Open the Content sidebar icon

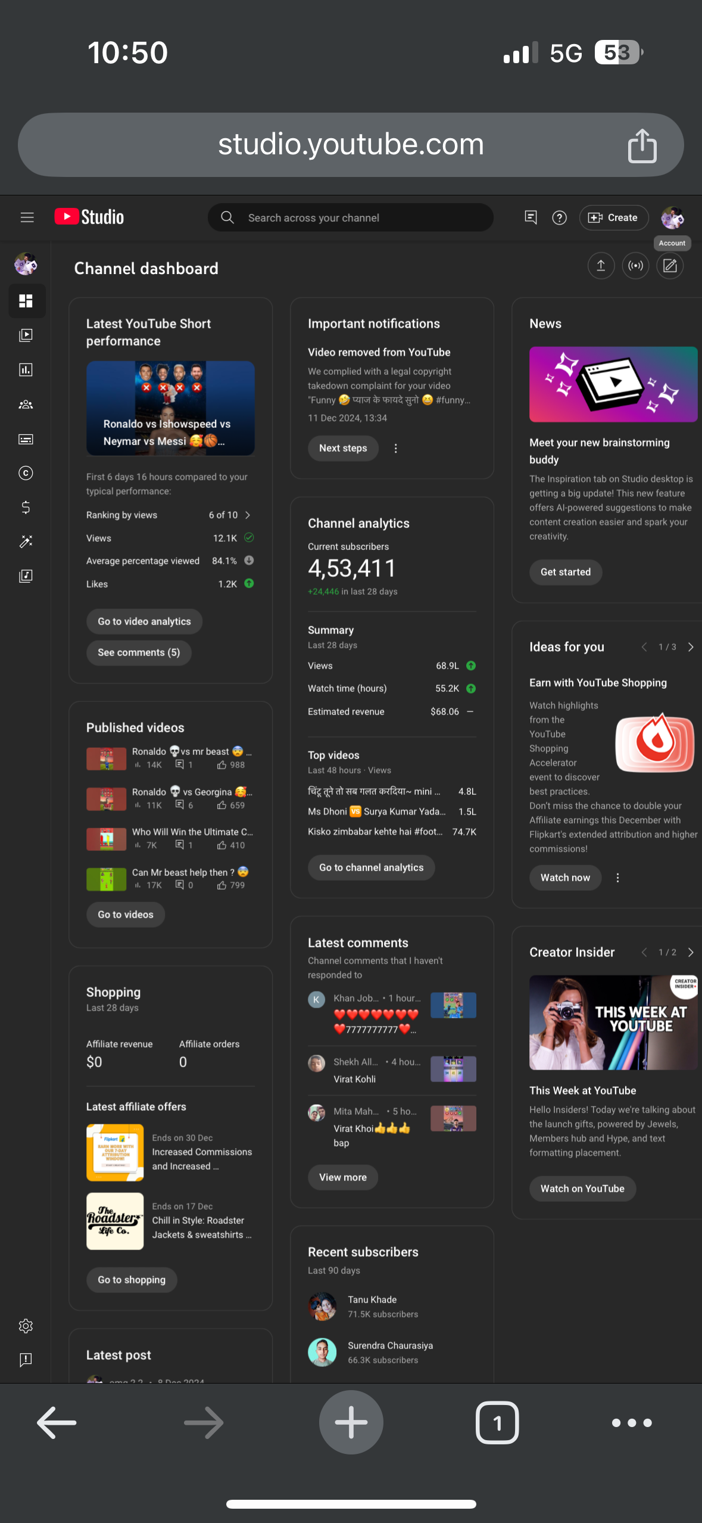tap(26, 335)
